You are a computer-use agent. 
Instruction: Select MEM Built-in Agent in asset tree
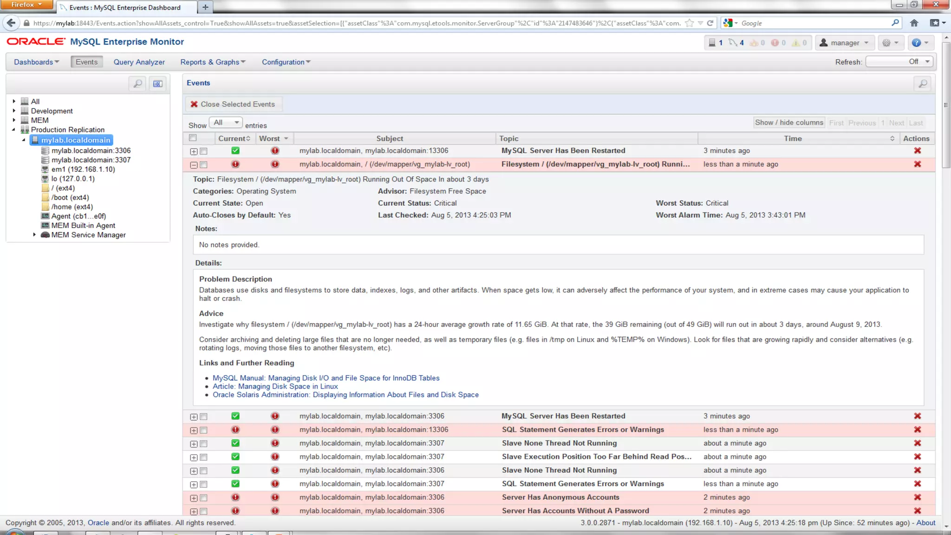click(83, 225)
